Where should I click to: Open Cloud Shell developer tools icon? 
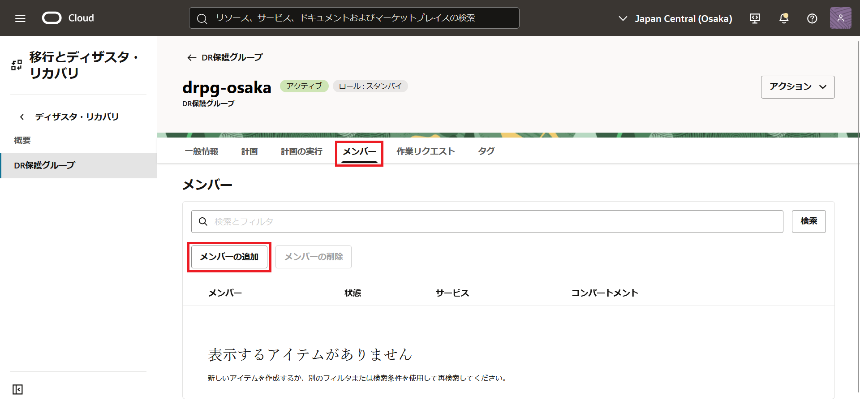tap(755, 18)
